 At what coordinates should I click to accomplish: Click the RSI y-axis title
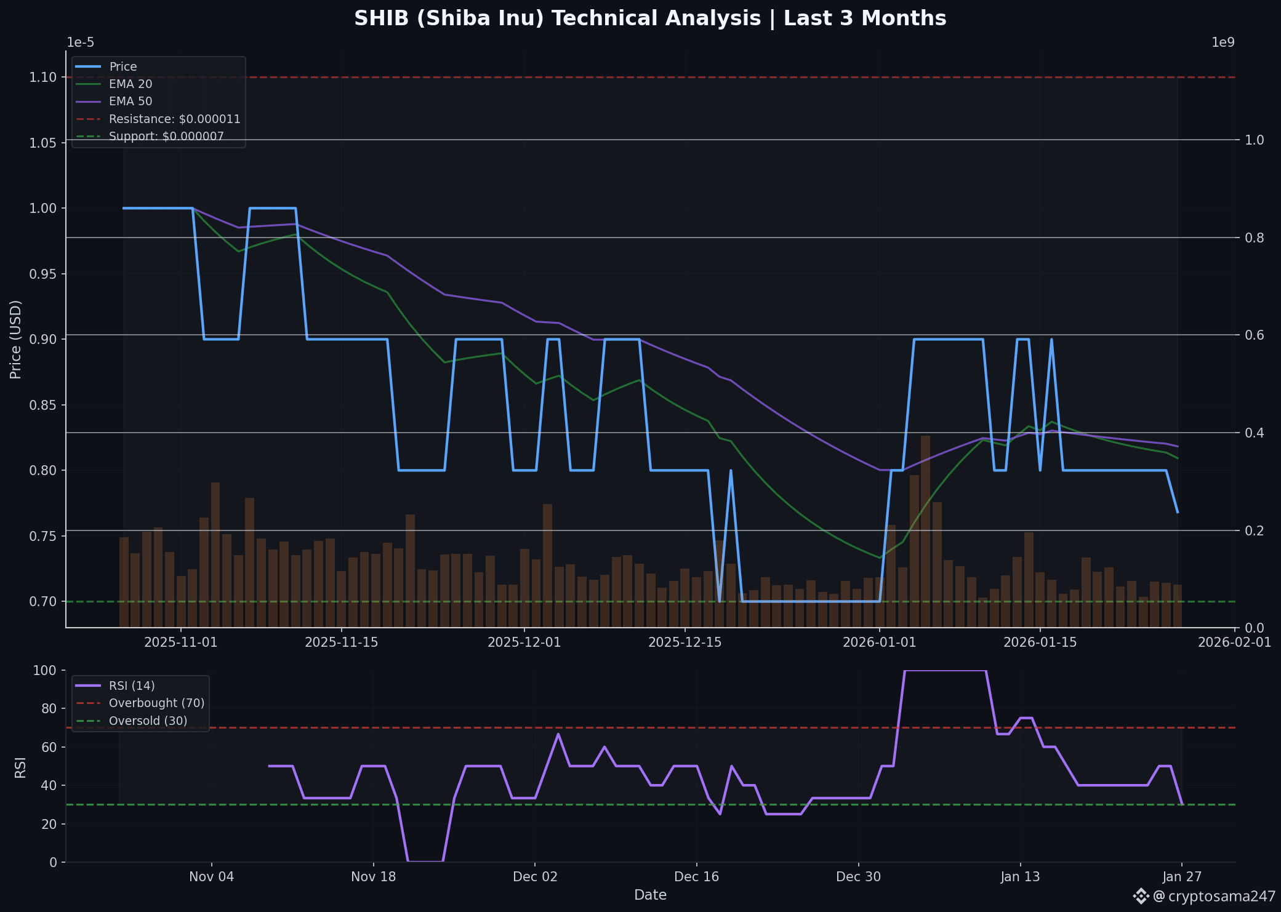click(x=20, y=767)
